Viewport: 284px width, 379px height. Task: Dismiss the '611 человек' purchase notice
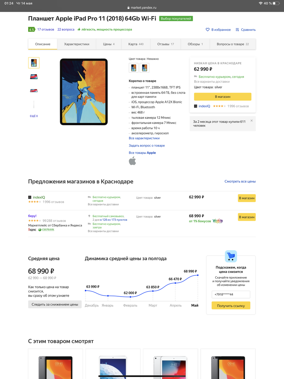[251, 121]
